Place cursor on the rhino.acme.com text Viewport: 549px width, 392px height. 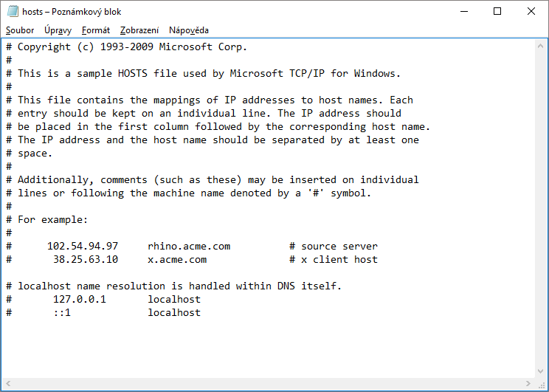point(189,247)
